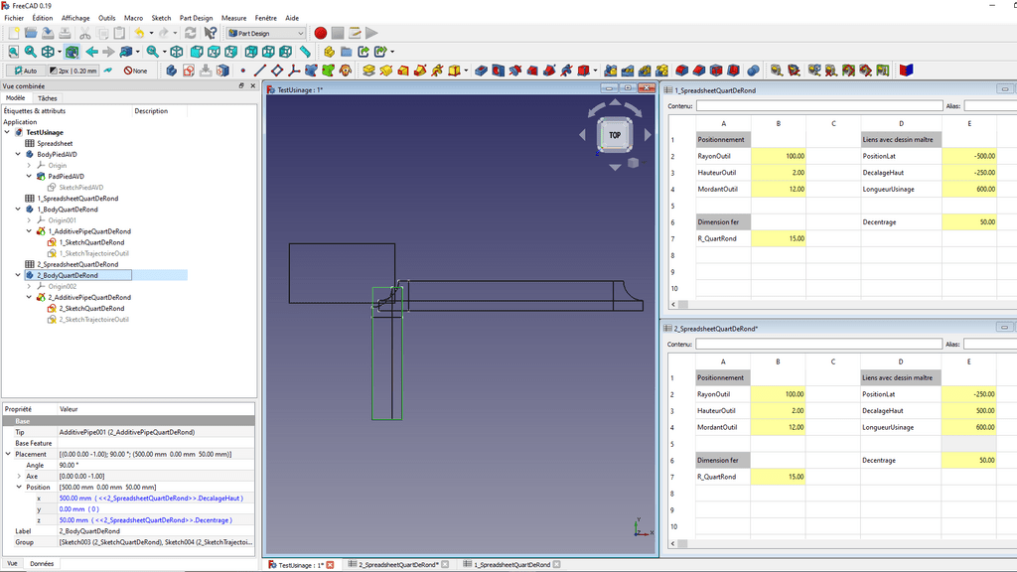The image size is (1017, 572).
Task: Click the Fillet red edge icon
Action: click(681, 71)
